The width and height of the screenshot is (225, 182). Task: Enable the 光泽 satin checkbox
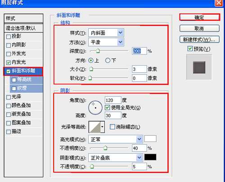click(9, 97)
